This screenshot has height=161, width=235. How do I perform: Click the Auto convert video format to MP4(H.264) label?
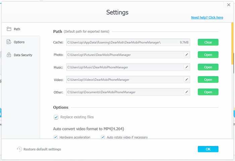click(89, 129)
